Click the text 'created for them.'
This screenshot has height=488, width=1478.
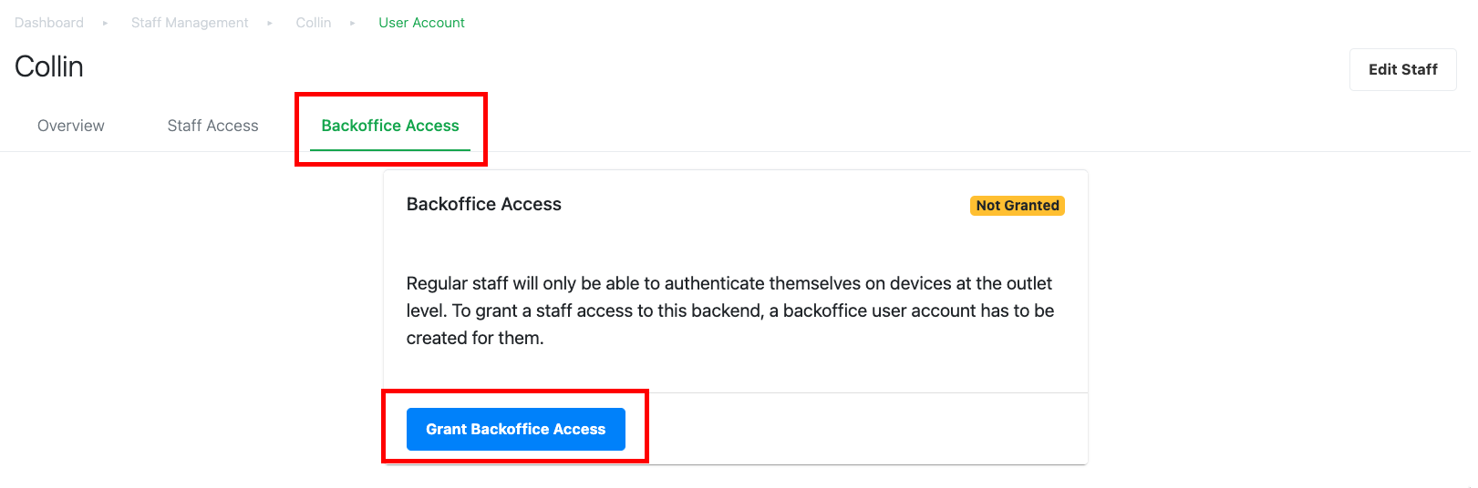(475, 338)
